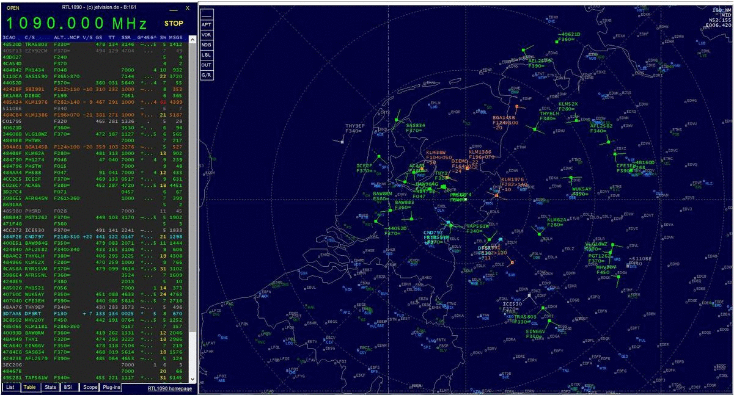
Task: Open the Plug-ins tab
Action: point(111,388)
